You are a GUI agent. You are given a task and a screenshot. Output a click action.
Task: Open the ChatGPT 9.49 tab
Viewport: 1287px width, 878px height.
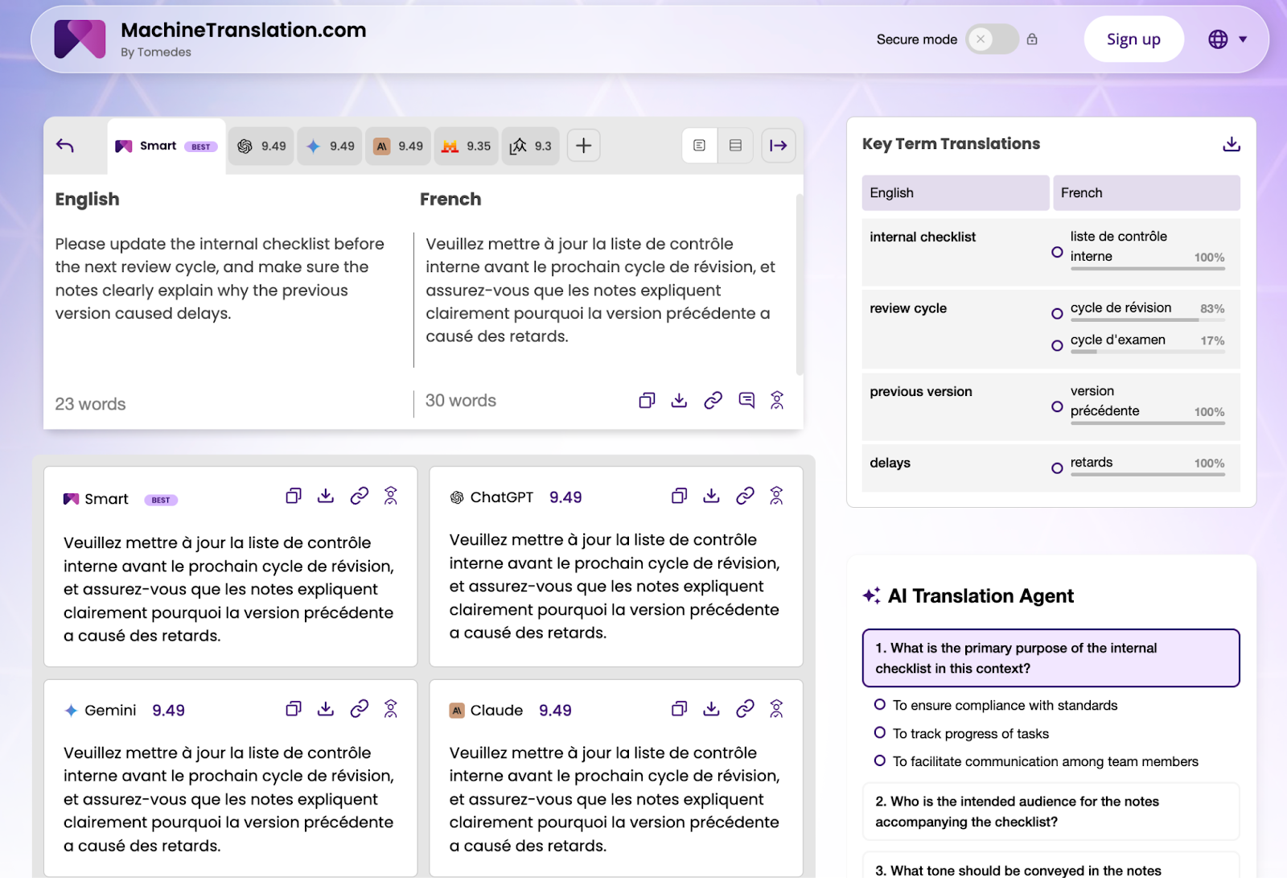(261, 146)
